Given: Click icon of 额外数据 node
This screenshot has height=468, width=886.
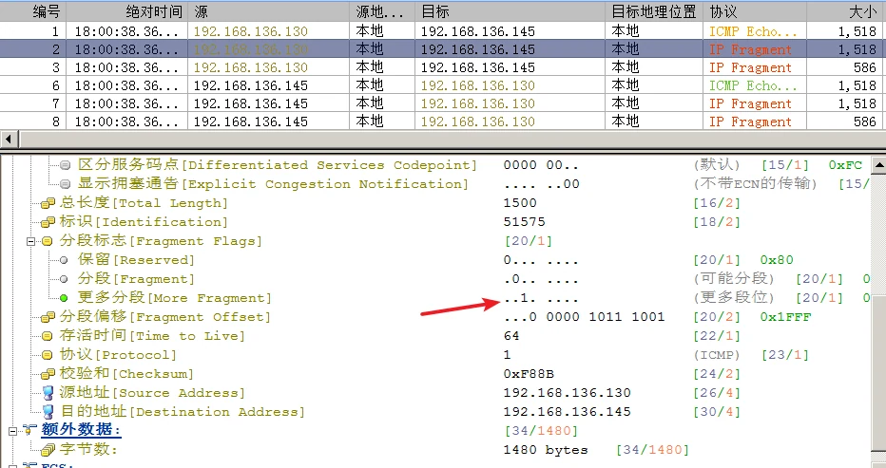Looking at the screenshot, I should pos(30,431).
